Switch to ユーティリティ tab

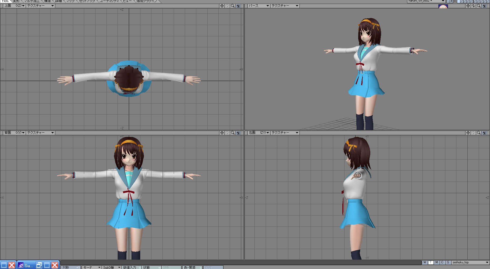(x=109, y=1)
